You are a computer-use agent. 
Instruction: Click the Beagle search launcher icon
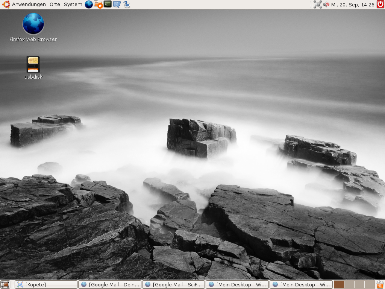pyautogui.click(x=127, y=5)
